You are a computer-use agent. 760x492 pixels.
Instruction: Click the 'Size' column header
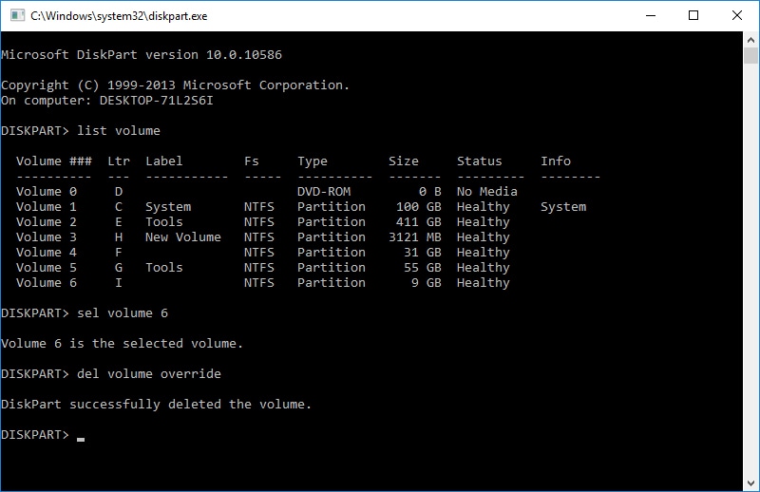click(x=404, y=161)
